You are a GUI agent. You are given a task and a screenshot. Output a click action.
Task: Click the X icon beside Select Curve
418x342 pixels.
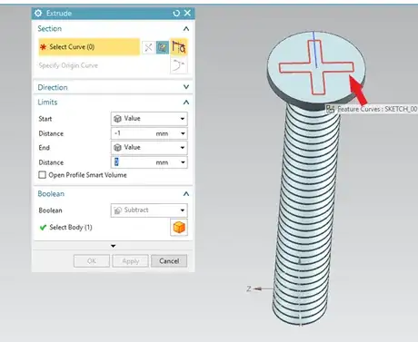[148, 47]
